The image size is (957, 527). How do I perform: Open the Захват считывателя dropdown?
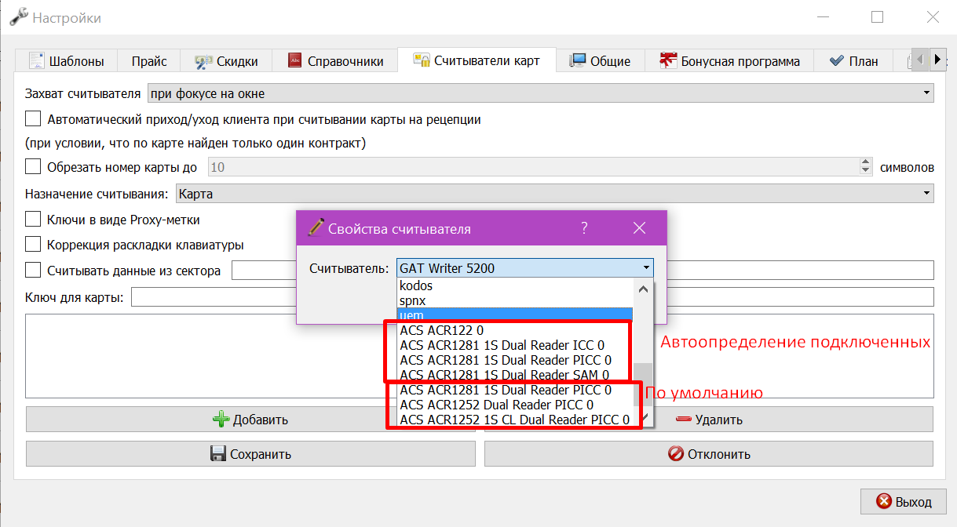(541, 93)
